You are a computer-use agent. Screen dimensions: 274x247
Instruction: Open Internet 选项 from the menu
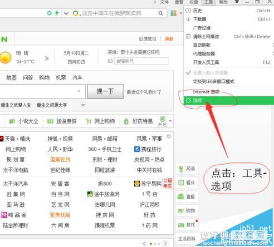[x=228, y=92]
